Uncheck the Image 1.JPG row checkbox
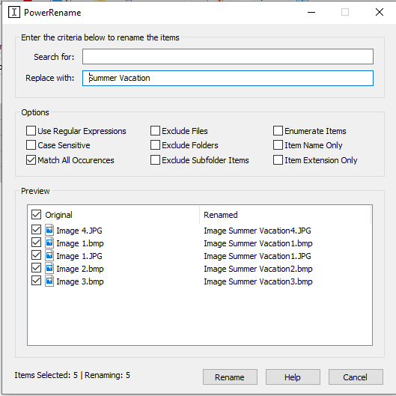The image size is (396, 396). click(x=36, y=255)
